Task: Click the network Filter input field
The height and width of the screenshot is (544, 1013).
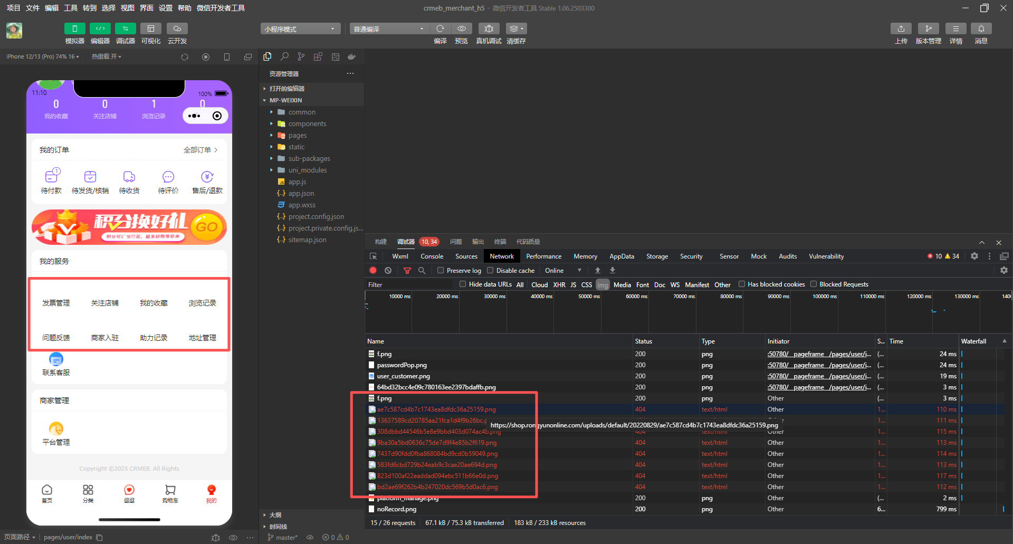Action: (409, 285)
